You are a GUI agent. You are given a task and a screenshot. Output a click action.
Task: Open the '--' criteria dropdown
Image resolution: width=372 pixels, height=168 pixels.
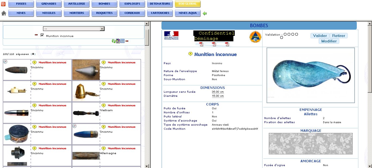(x=74, y=29)
